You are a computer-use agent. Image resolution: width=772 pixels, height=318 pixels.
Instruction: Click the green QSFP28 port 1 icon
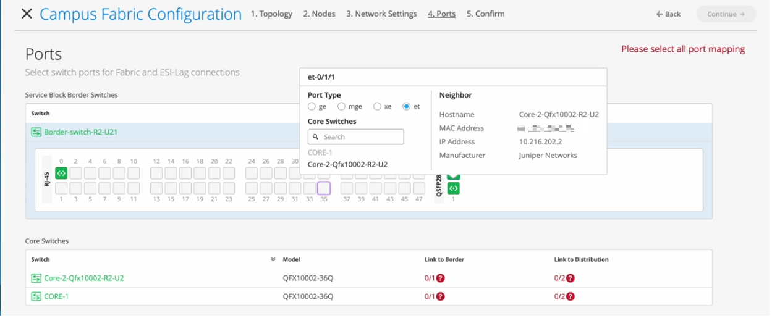click(x=454, y=188)
